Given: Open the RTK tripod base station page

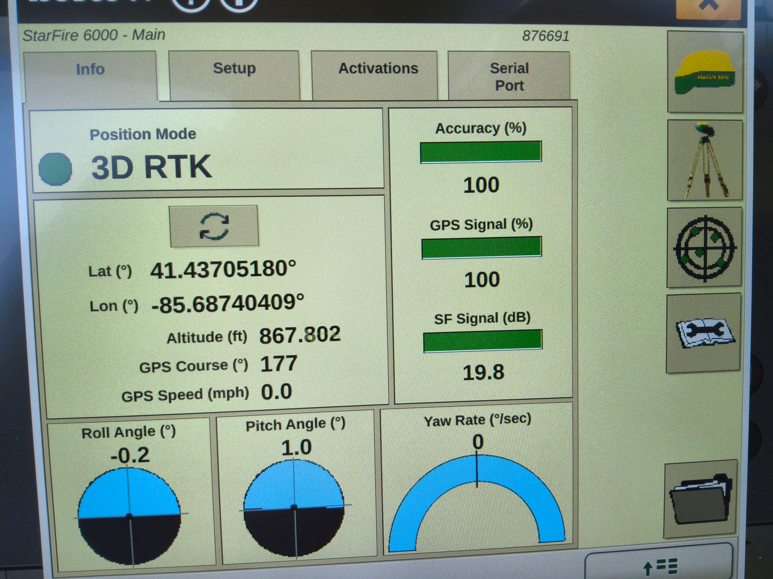Looking at the screenshot, I should (705, 161).
